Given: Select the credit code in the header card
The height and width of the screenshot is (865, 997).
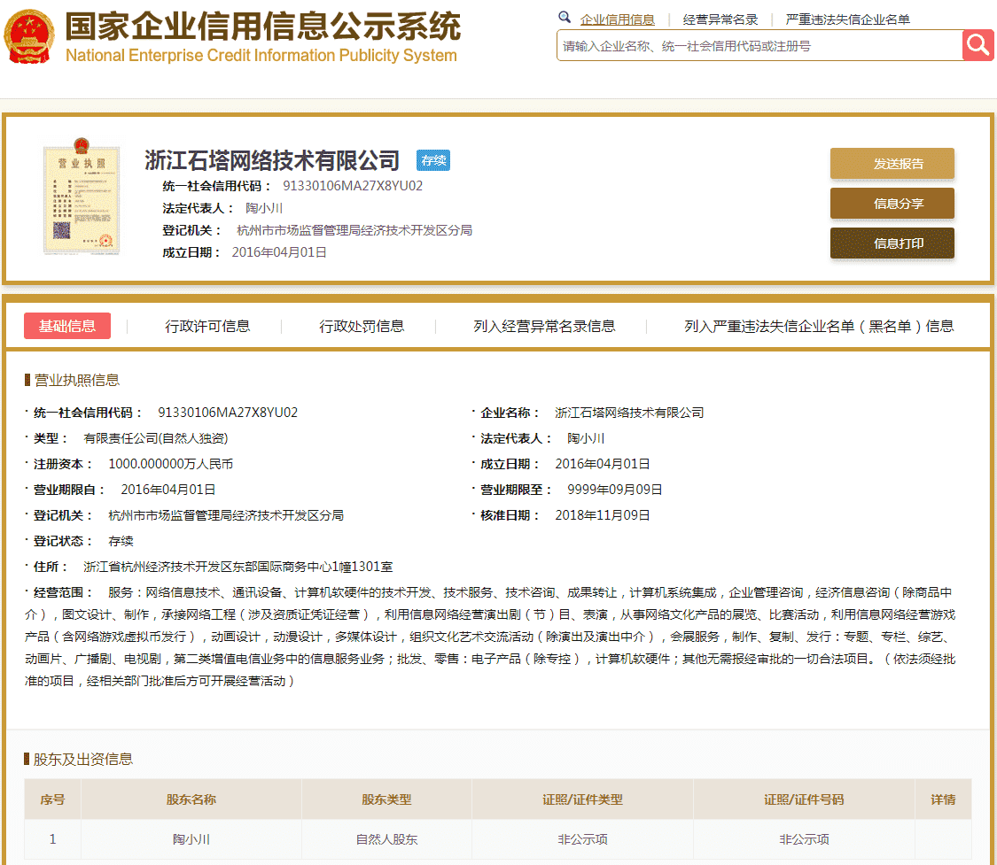Looking at the screenshot, I should [x=353, y=186].
